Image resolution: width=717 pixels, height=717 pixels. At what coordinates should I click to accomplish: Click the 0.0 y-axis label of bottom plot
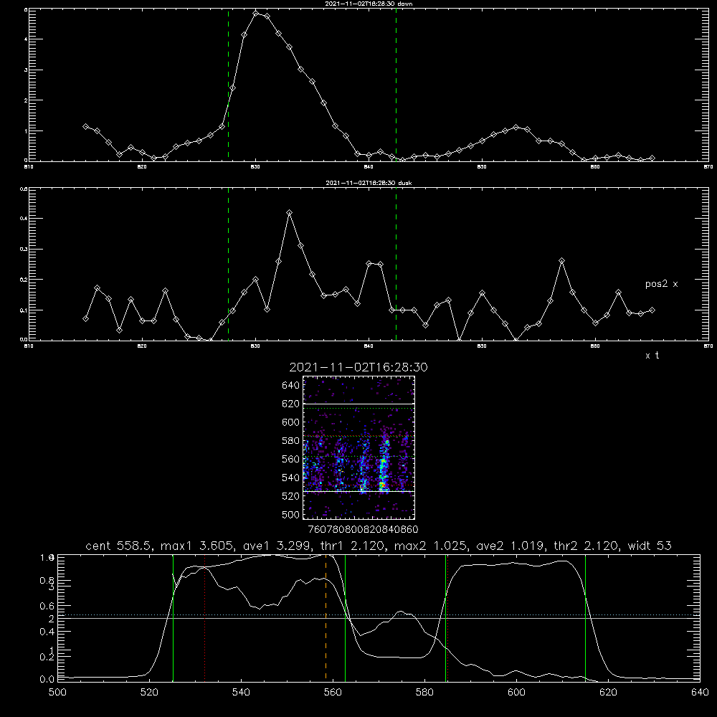tap(47, 680)
